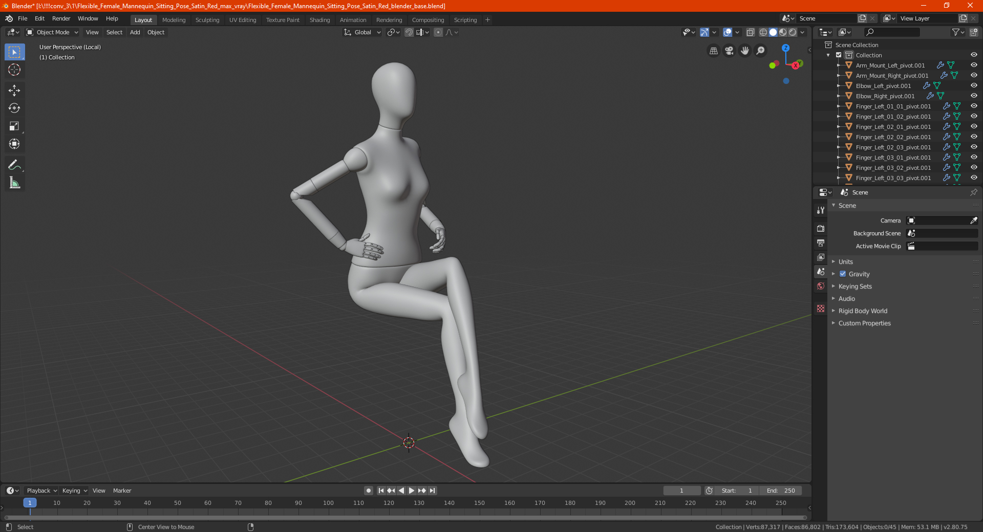Screen dimensions: 983x532
Task: Select the Measure tool
Action: pyautogui.click(x=14, y=183)
